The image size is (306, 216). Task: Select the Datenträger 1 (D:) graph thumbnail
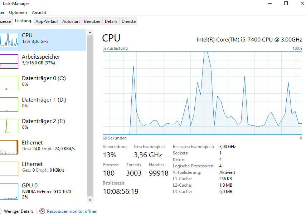click(9, 104)
